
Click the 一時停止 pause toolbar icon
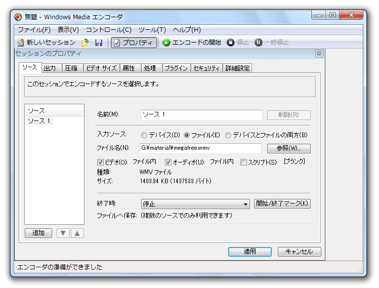point(259,43)
